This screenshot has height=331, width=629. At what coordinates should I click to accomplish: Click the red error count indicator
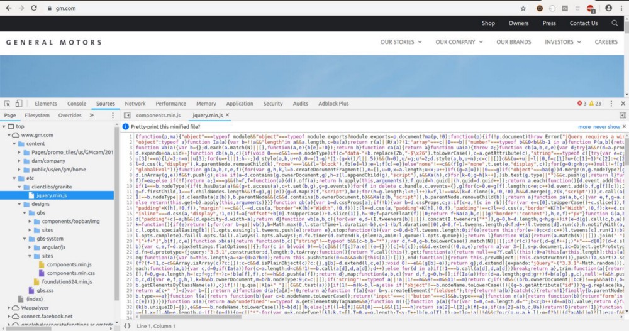point(582,104)
